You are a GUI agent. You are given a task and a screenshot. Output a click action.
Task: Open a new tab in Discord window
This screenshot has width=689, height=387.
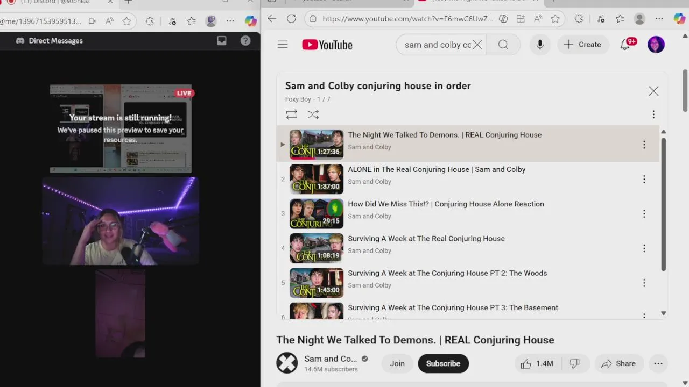click(x=128, y=2)
